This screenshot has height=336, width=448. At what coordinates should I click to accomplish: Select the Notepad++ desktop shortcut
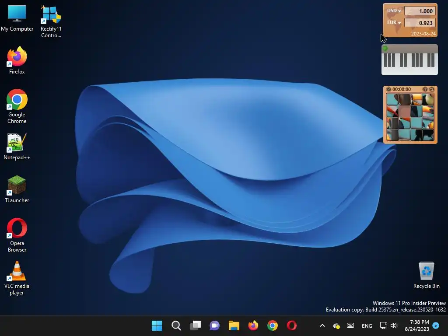click(x=17, y=146)
